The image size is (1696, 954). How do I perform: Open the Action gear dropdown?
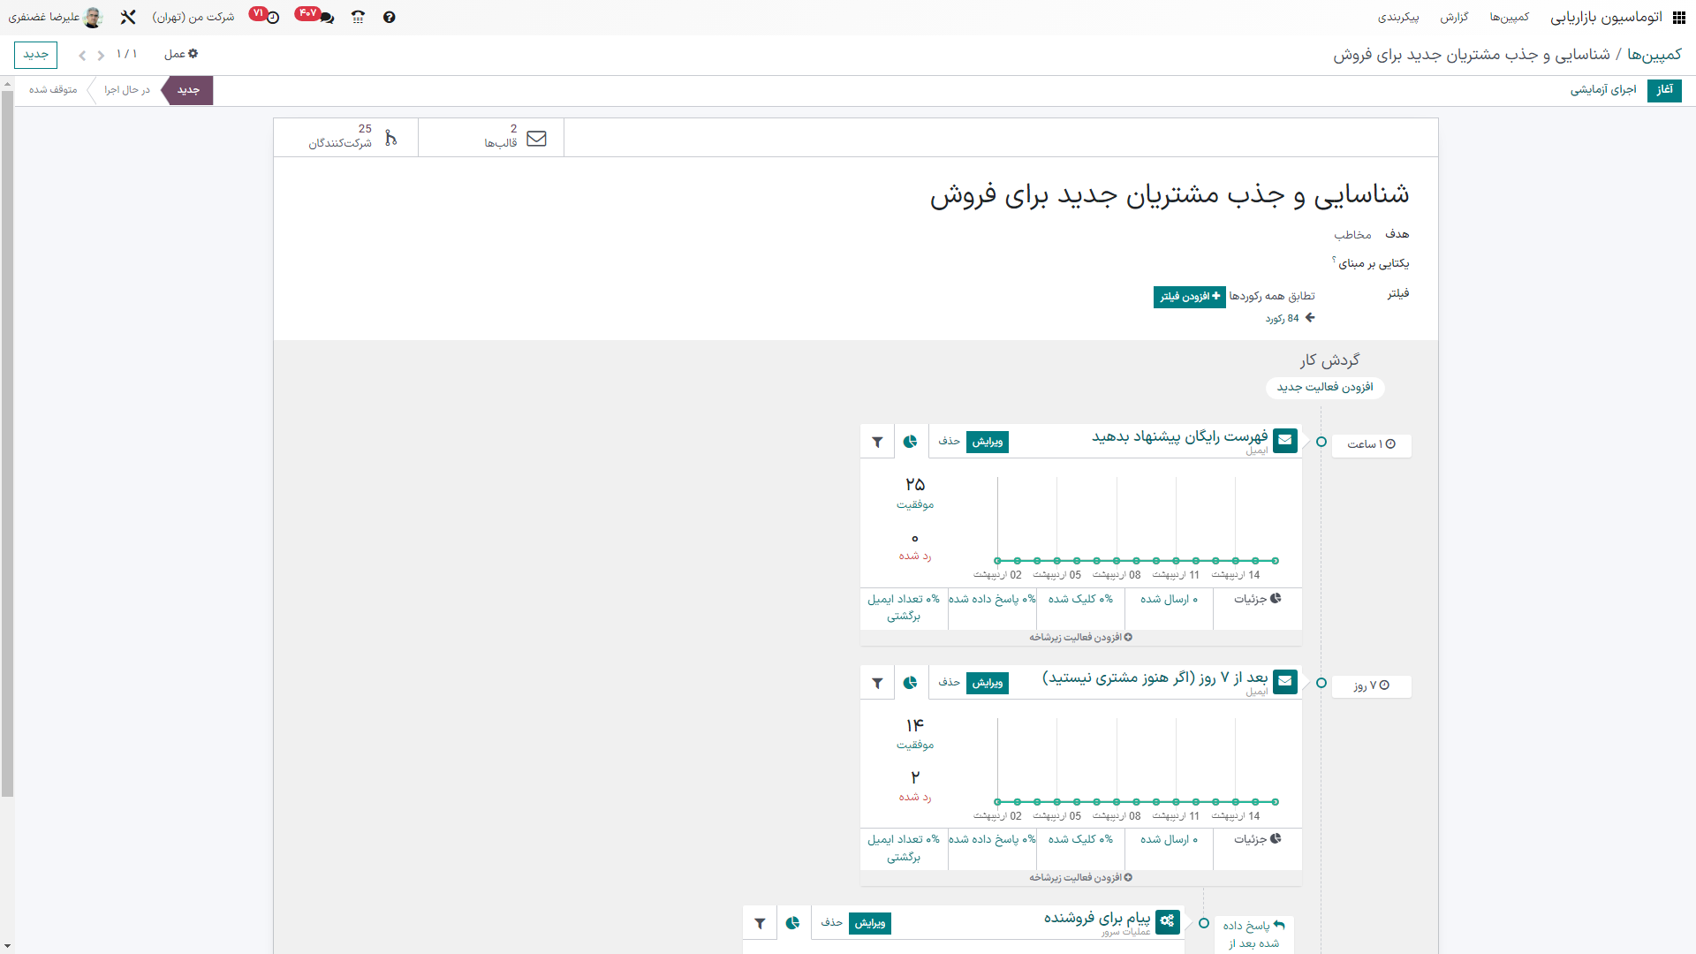[181, 55]
